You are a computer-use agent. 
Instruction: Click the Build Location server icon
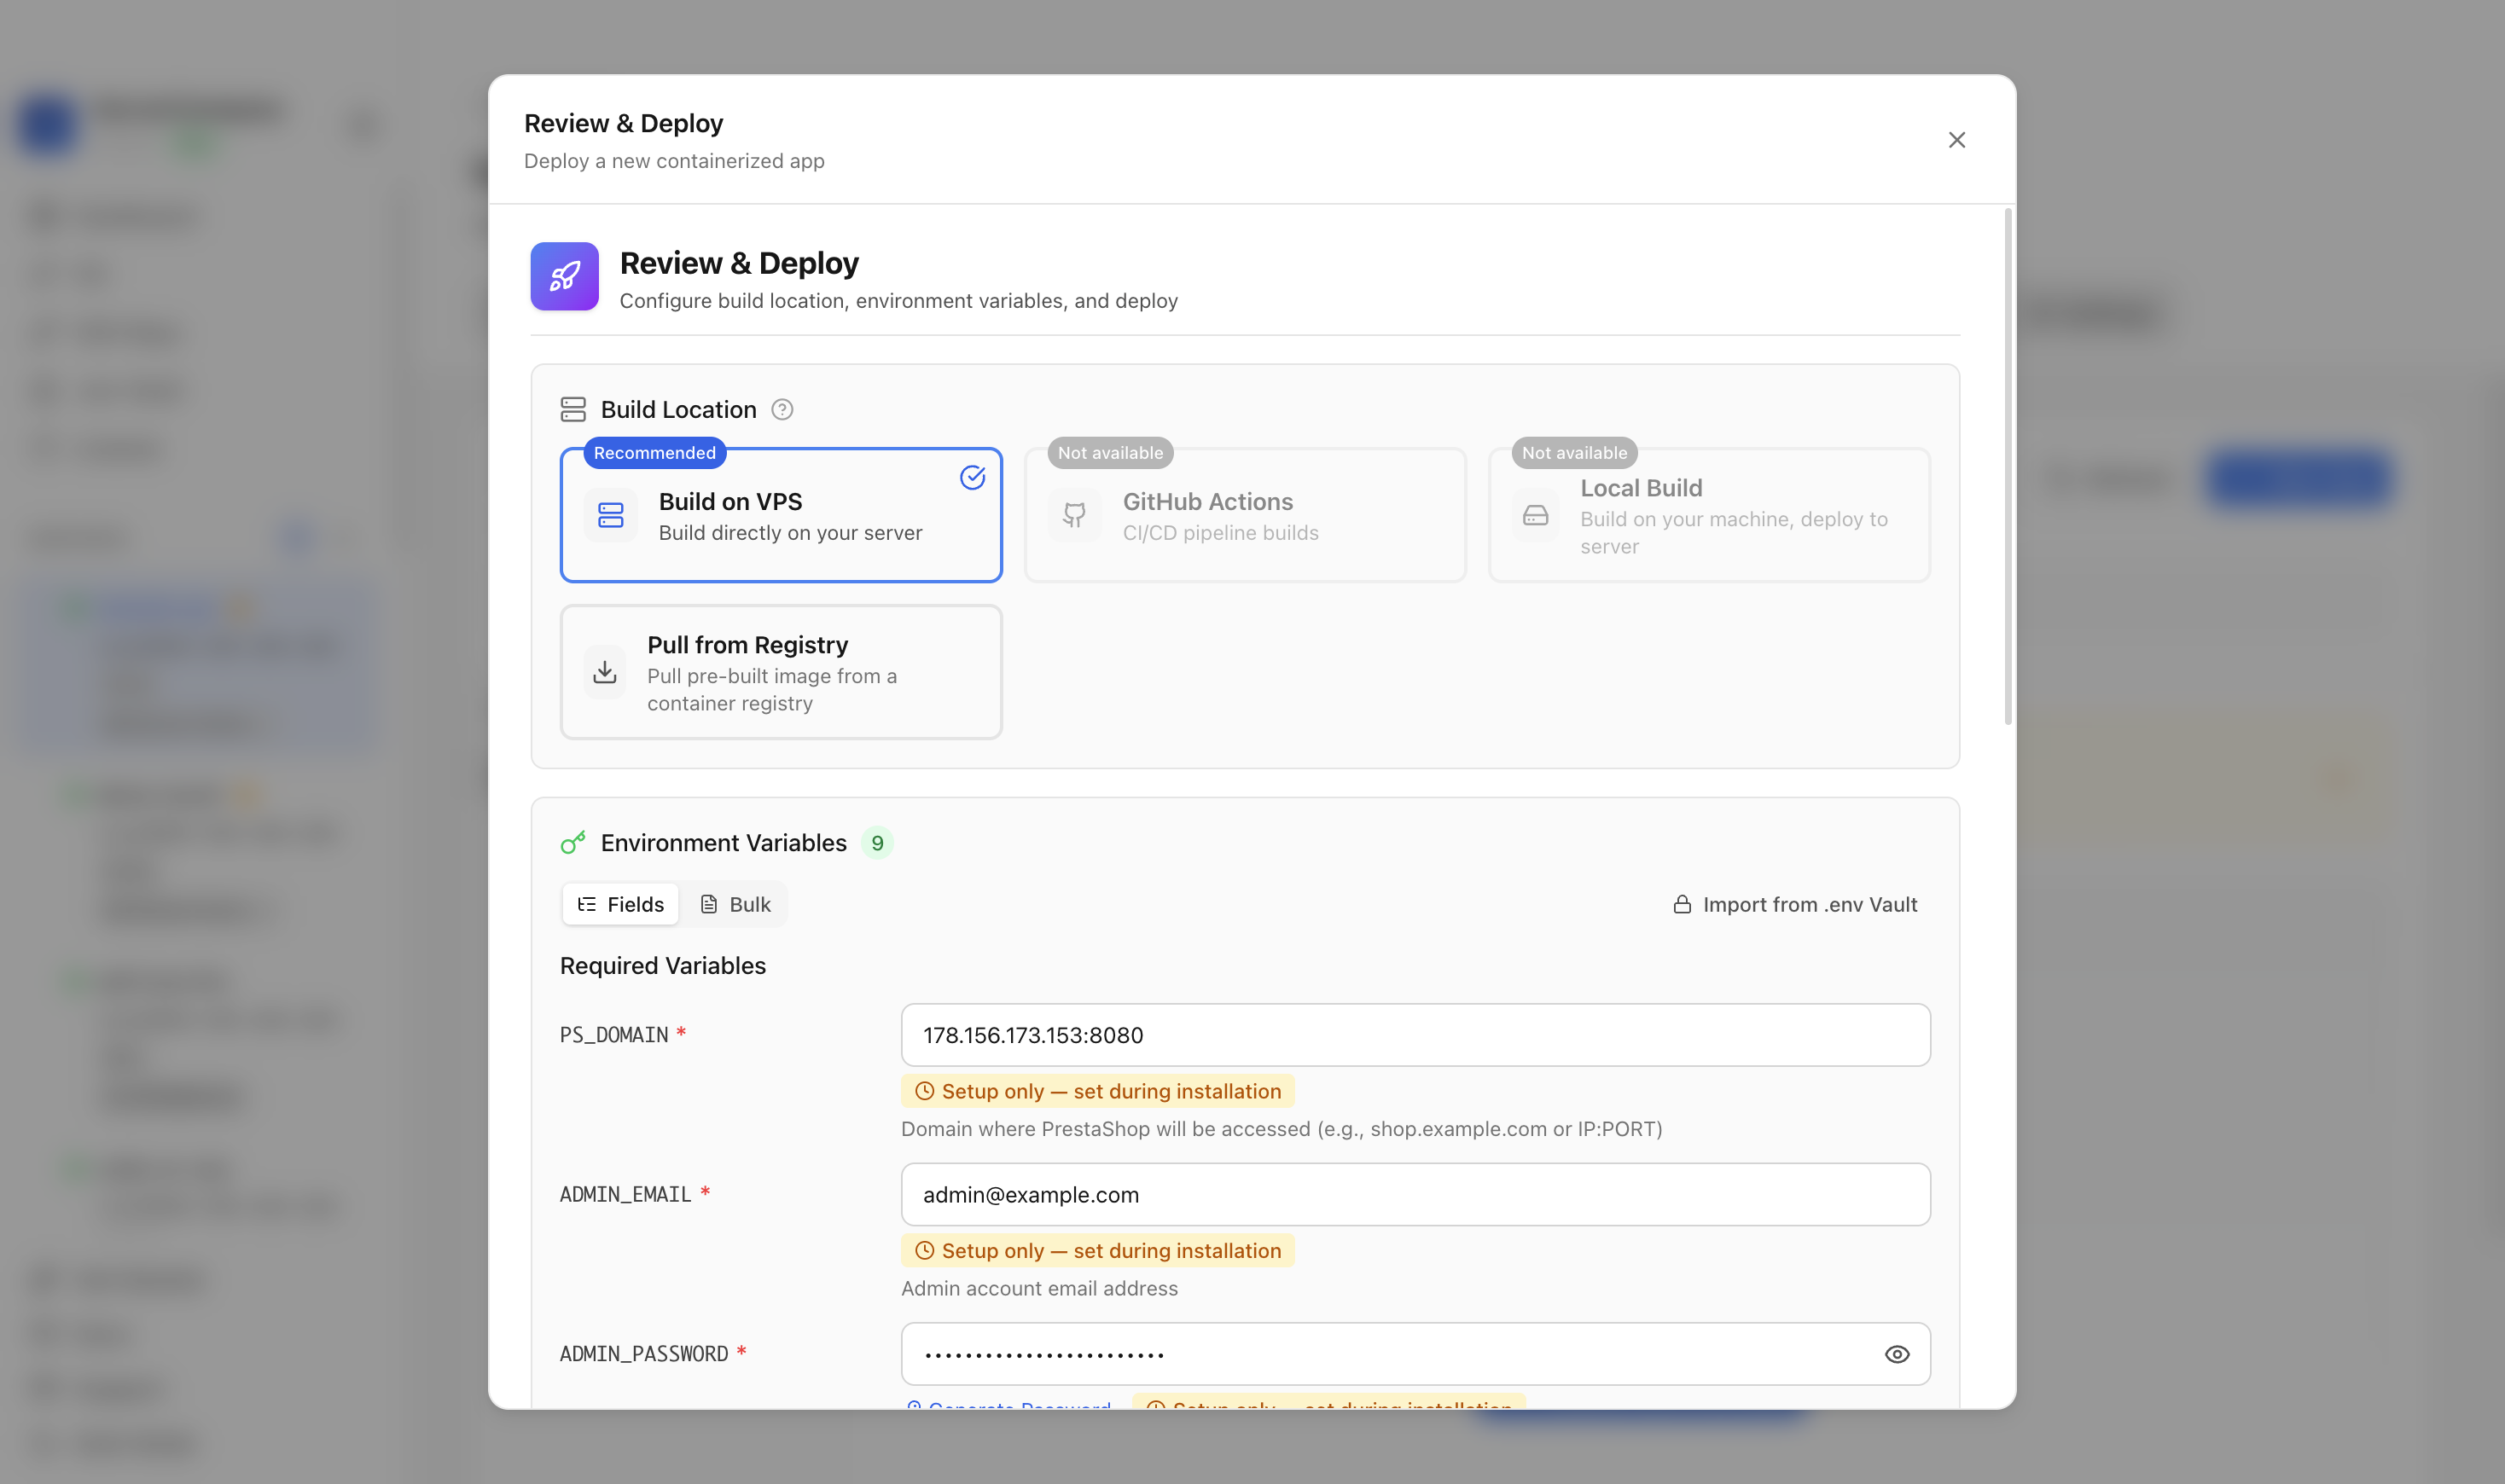click(573, 410)
